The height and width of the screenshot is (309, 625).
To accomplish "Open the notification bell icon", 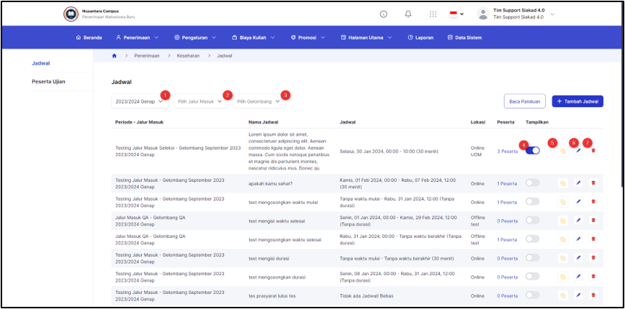I will pyautogui.click(x=408, y=14).
